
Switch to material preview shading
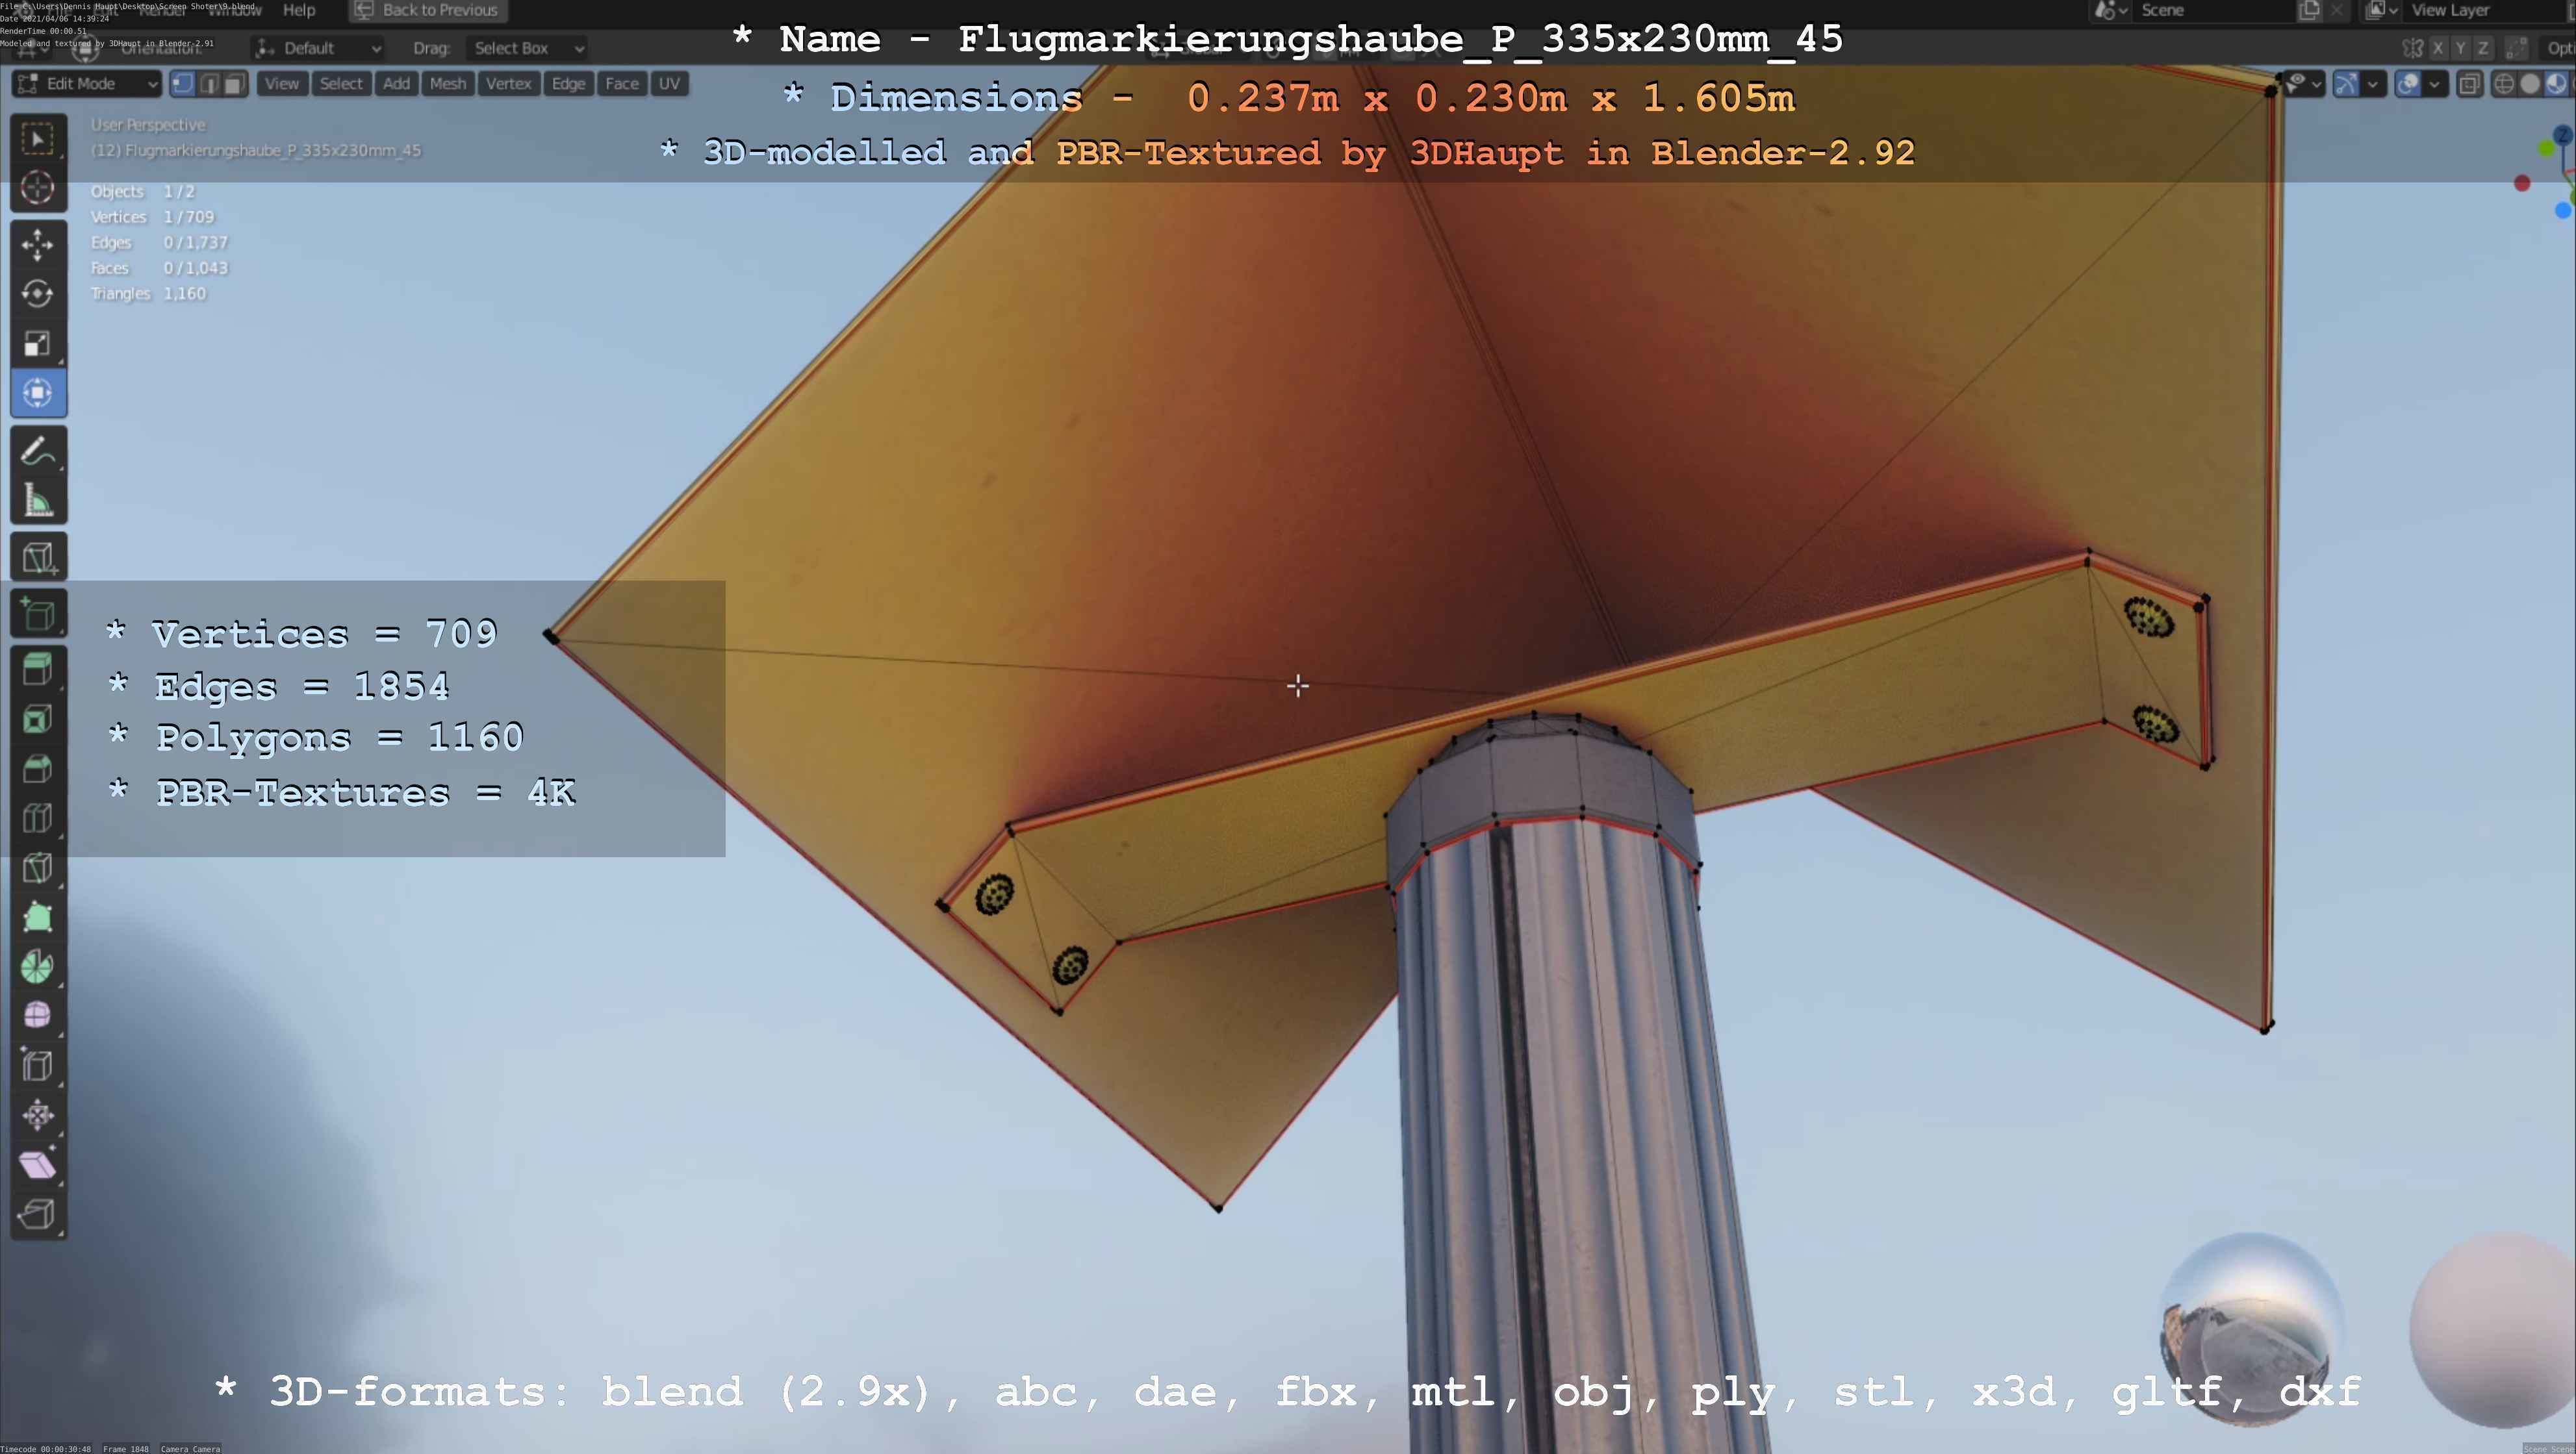[x=2556, y=84]
